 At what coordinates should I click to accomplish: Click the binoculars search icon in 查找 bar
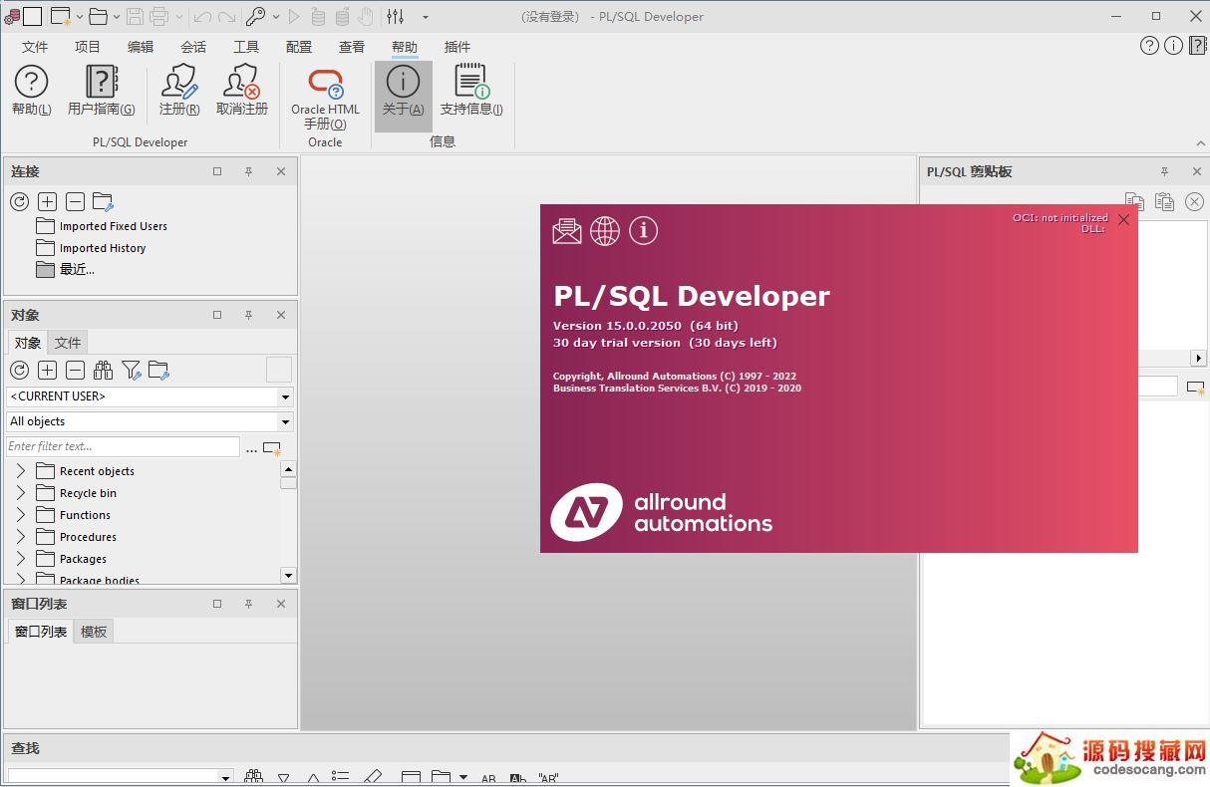coord(253,778)
